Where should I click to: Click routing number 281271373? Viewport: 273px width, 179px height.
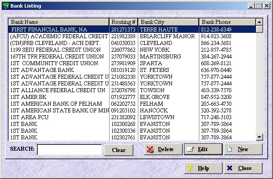point(123,29)
